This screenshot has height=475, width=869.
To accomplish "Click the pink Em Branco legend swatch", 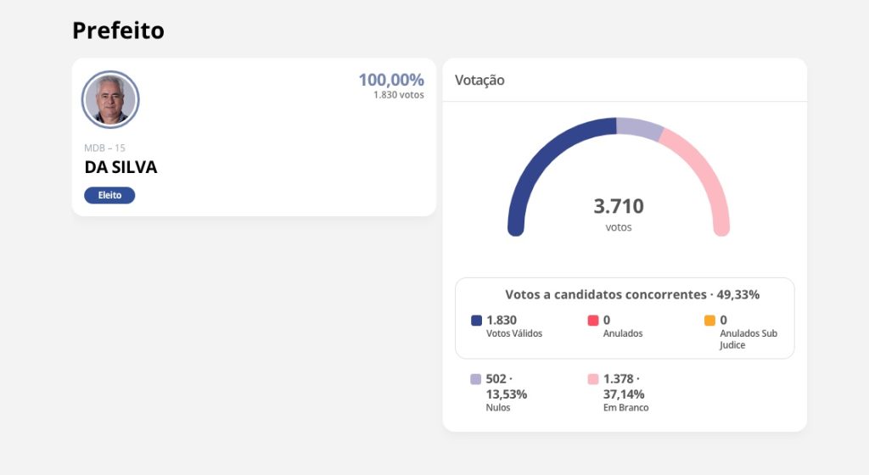I will pos(593,379).
